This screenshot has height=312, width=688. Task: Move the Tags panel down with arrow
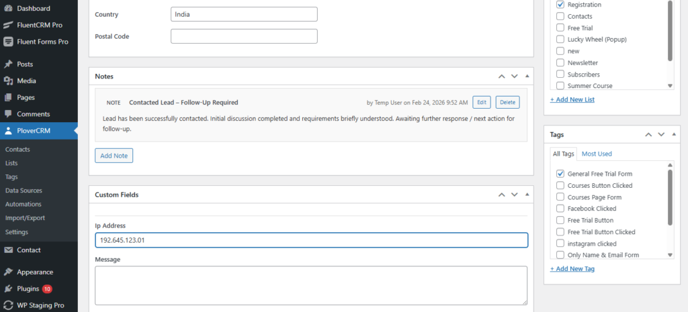[660, 134]
